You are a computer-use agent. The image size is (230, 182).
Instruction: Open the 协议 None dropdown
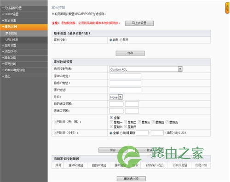(116, 97)
